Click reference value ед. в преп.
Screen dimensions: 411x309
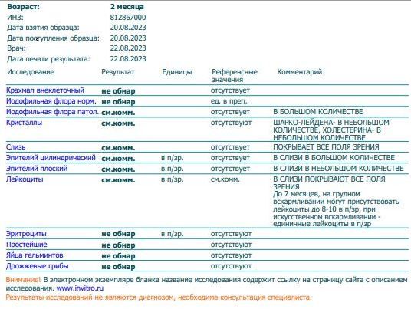(229, 101)
